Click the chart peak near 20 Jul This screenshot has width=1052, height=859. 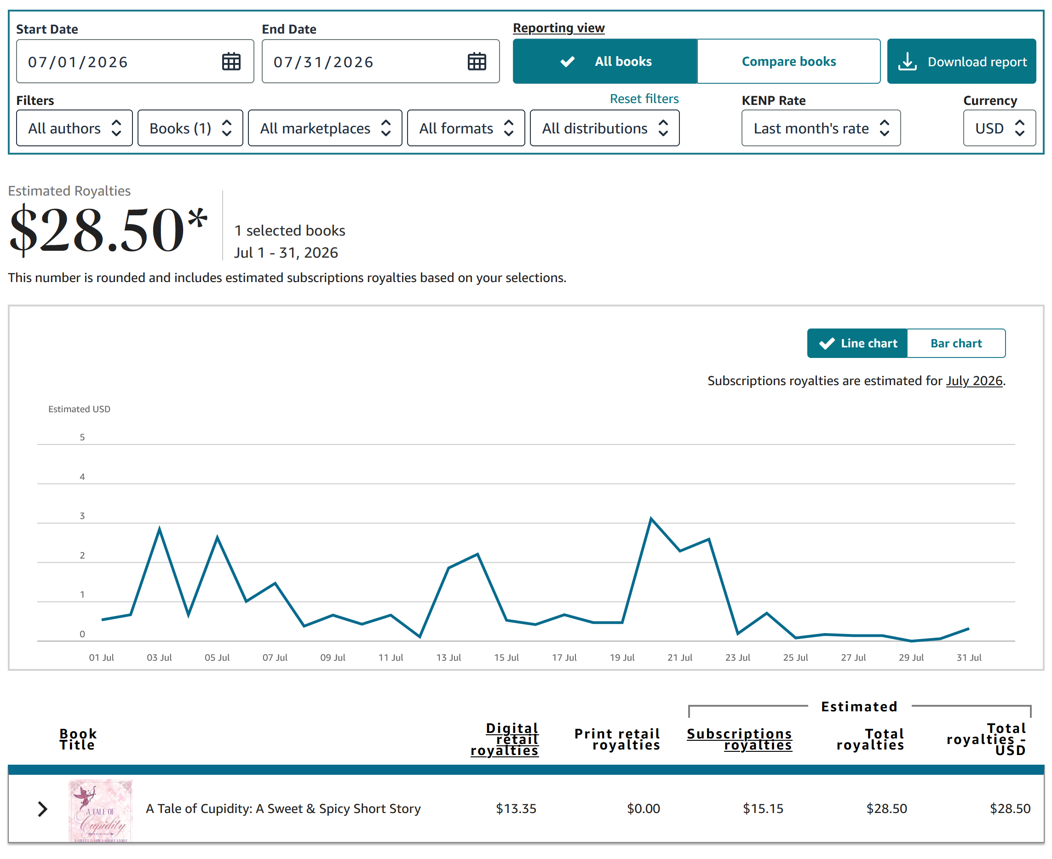tap(651, 518)
